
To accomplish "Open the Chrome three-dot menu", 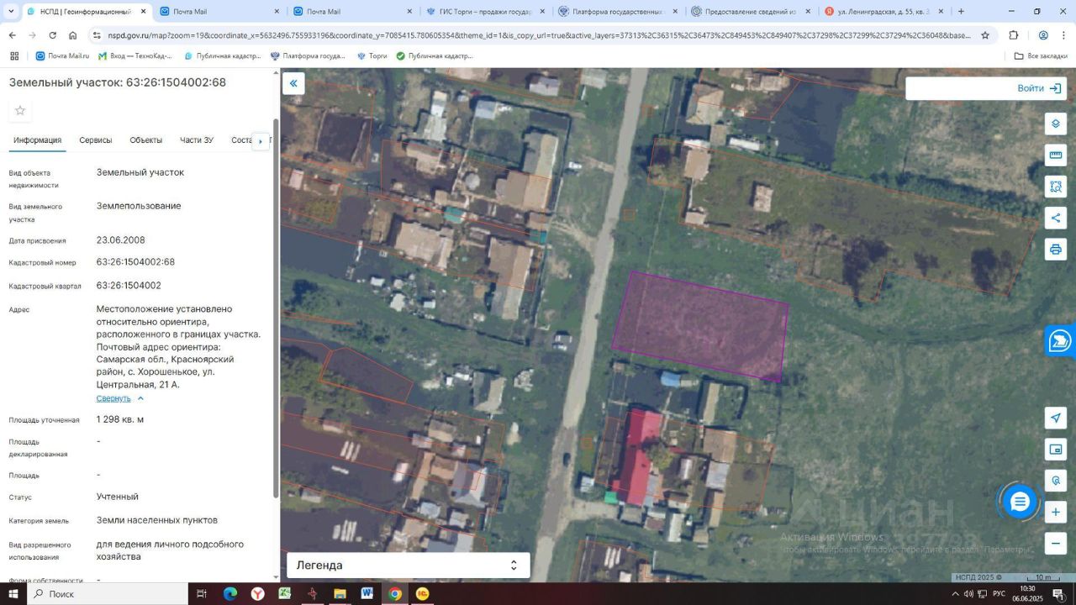I will (x=1065, y=35).
